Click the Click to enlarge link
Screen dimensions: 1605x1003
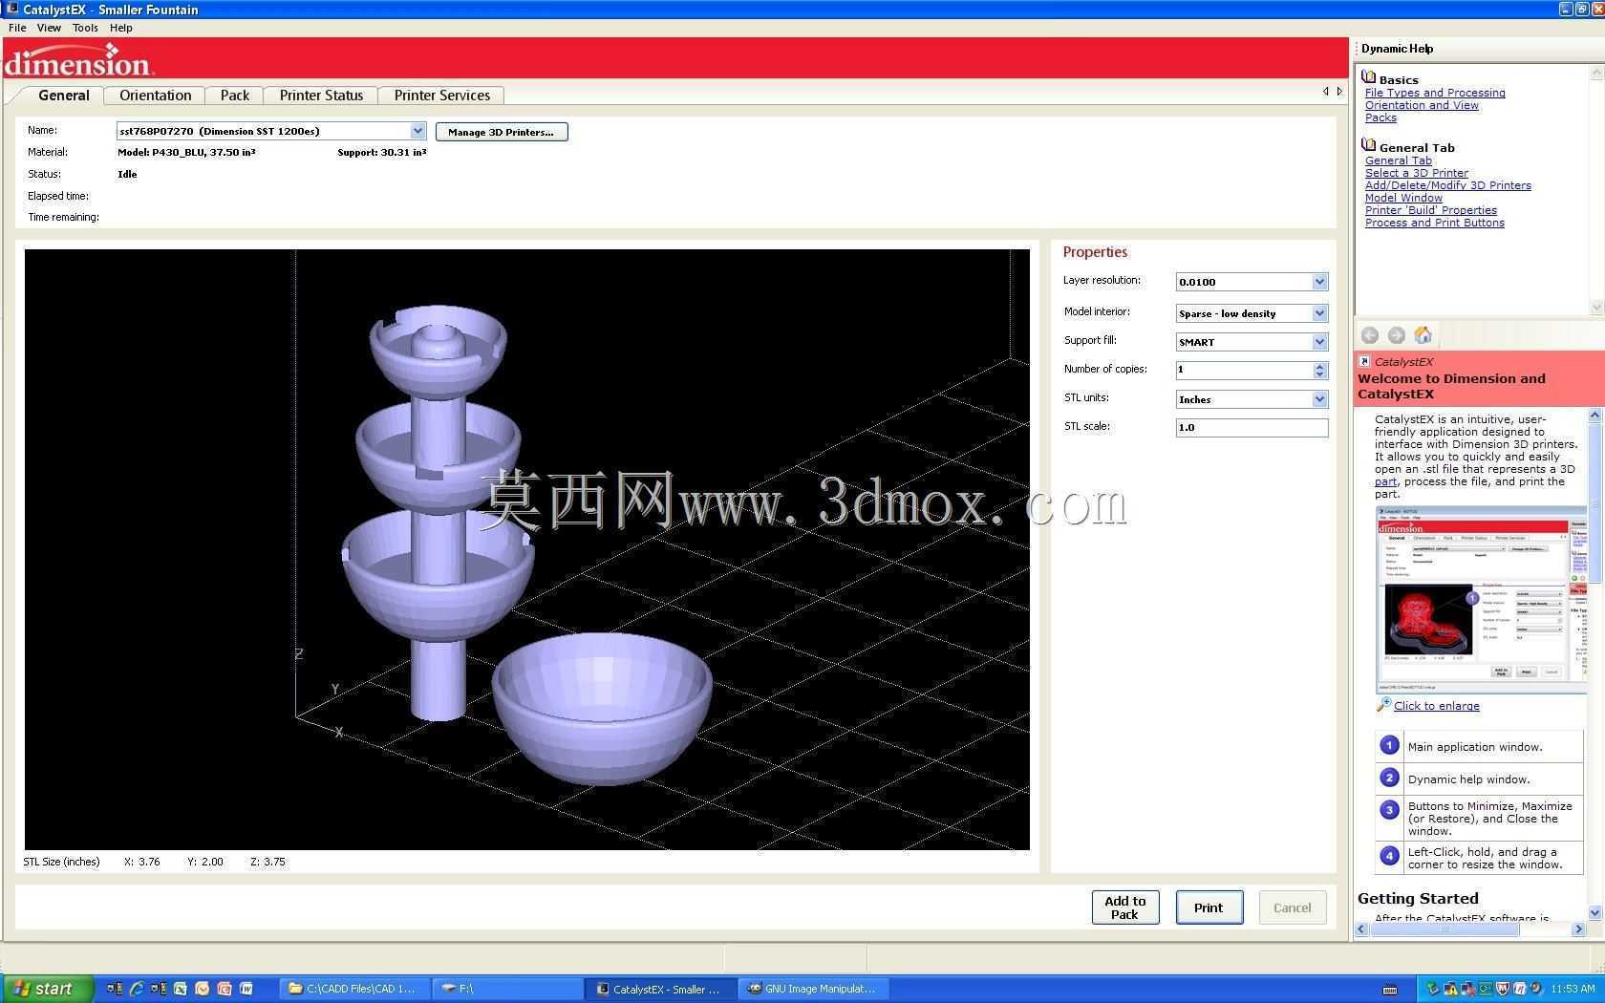click(1436, 706)
